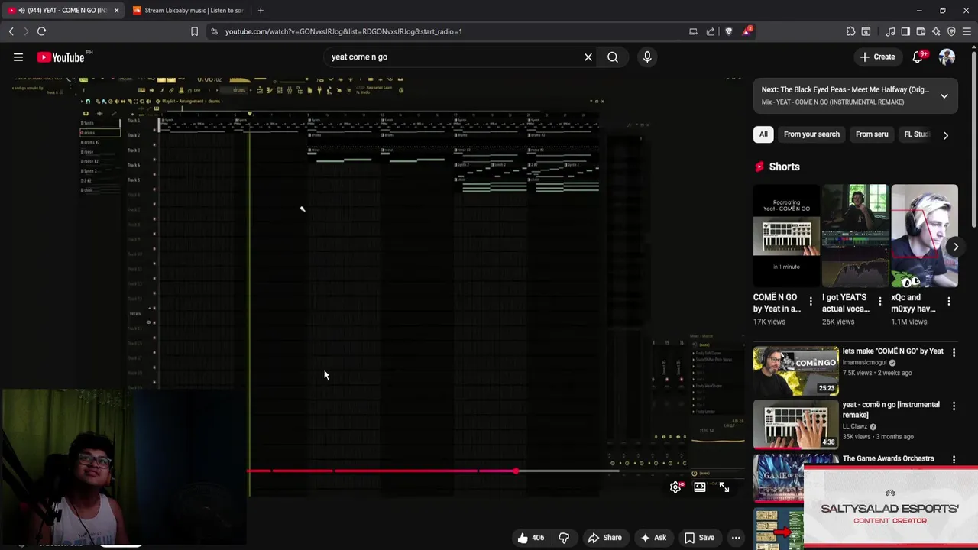Enter fullscreen on the video player
The width and height of the screenshot is (978, 550).
pos(724,487)
